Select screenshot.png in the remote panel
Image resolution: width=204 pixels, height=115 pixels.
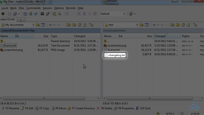(117, 46)
